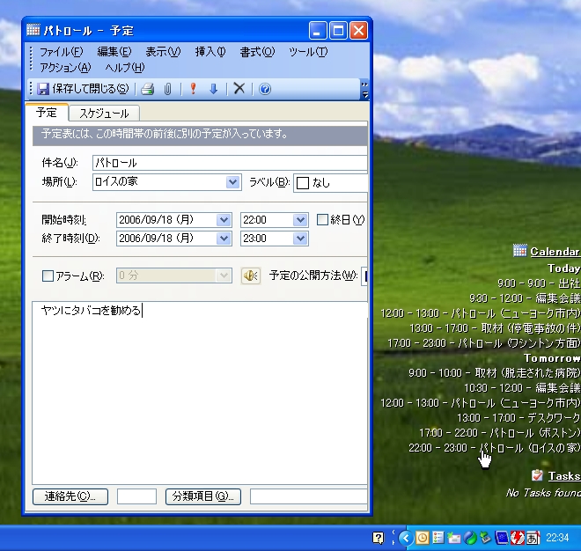Open desktop entry 13:00 - 17:00 デスクワーク

tap(518, 417)
